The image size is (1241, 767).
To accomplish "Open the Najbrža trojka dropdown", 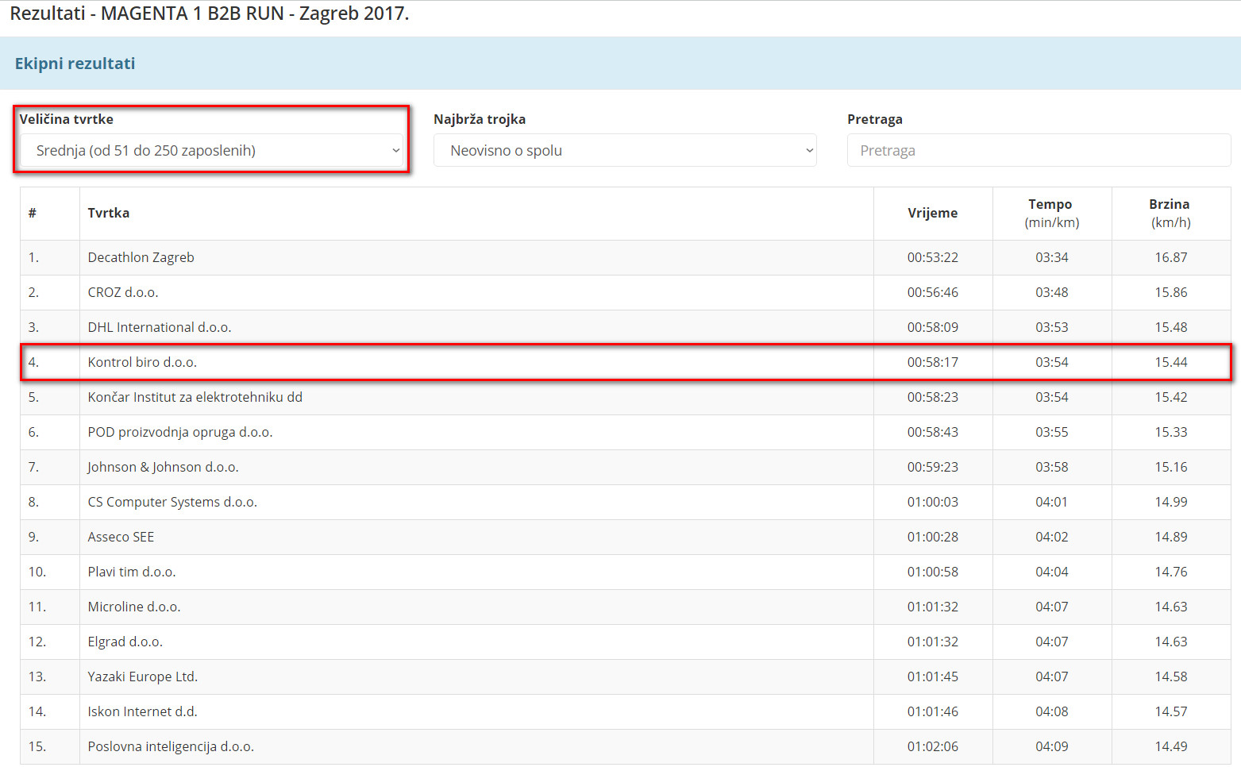I will coord(625,150).
